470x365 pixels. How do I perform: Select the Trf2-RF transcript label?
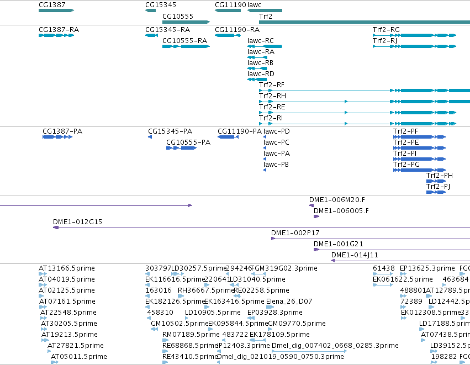click(272, 85)
